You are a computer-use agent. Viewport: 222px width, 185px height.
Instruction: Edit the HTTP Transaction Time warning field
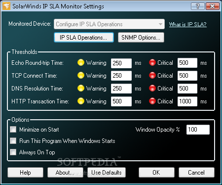click(121, 101)
